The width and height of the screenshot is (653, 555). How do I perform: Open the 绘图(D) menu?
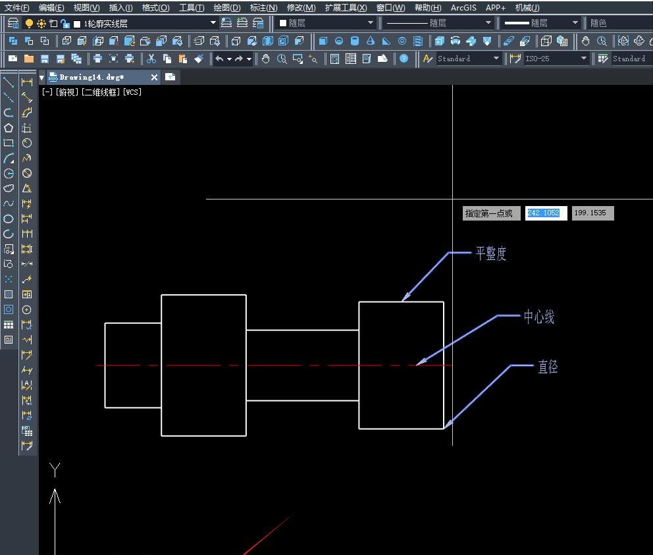click(226, 7)
